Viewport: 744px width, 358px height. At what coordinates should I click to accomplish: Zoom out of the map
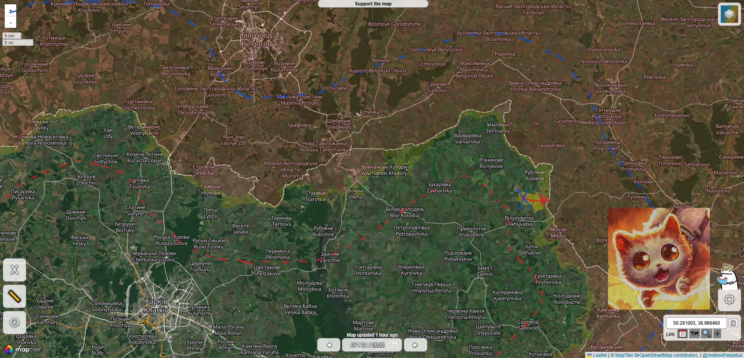tap(10, 22)
